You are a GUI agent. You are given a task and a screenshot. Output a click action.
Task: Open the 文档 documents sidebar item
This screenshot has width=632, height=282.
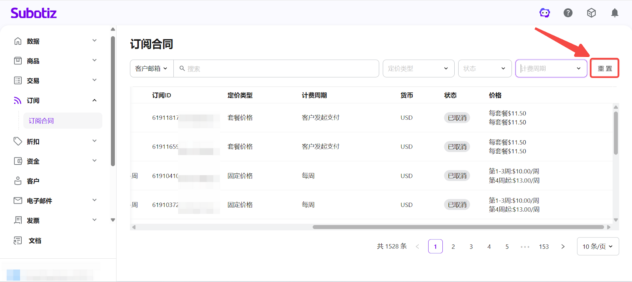coord(34,241)
